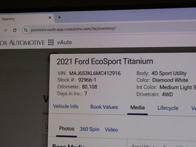
Task: Click the Cox Automotive logo
Action: click(x=22, y=43)
